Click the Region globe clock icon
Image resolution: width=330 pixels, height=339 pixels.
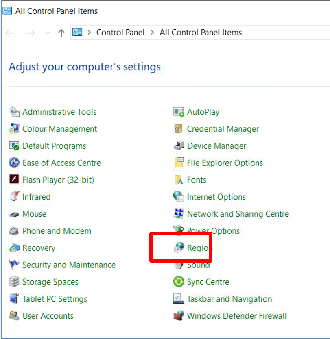tap(179, 248)
